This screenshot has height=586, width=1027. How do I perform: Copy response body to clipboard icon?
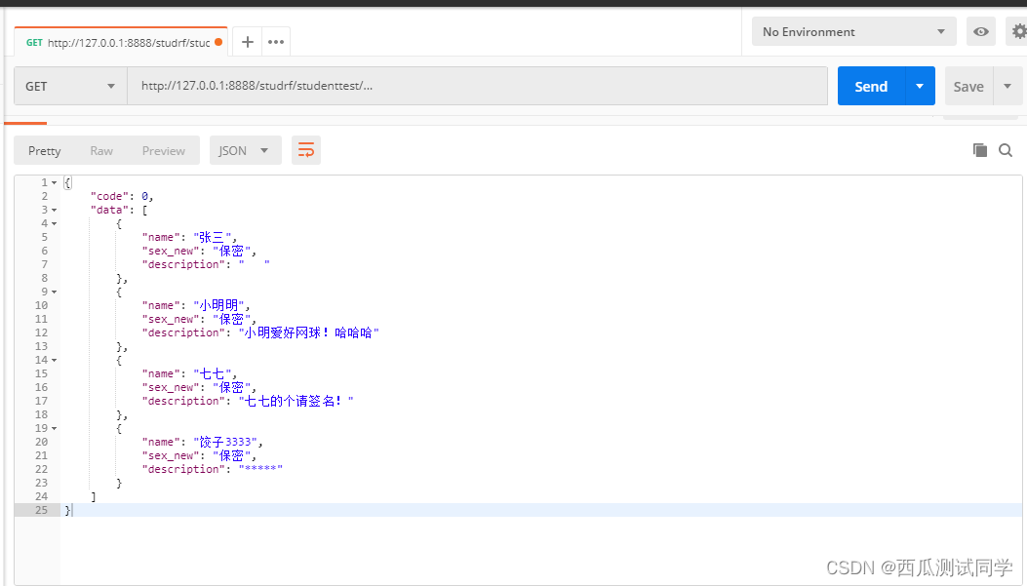click(980, 150)
